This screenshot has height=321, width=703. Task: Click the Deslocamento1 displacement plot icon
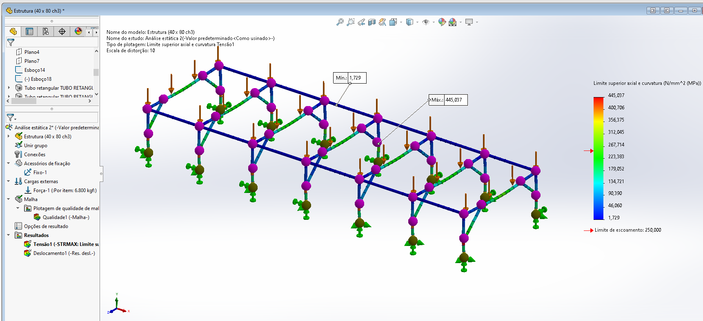click(28, 253)
